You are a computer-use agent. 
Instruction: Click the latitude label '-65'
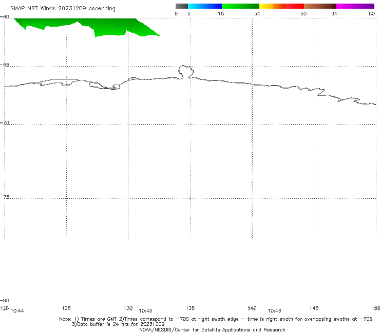click(x=5, y=65)
